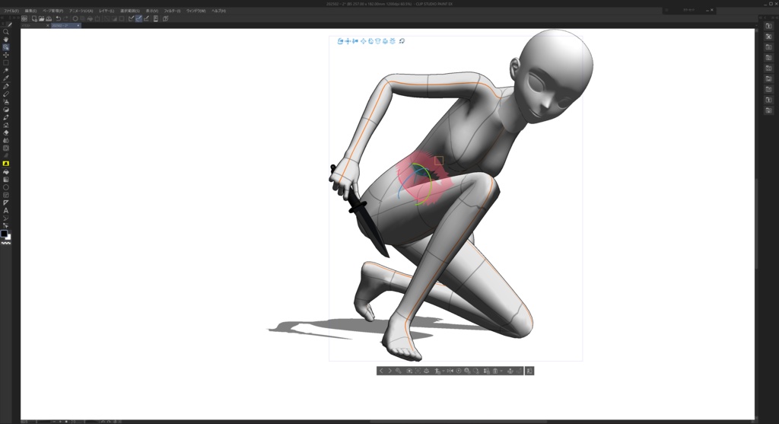Viewport: 779px width, 424px height.
Task: Toggle the magnet snap icon above model
Action: click(x=402, y=41)
